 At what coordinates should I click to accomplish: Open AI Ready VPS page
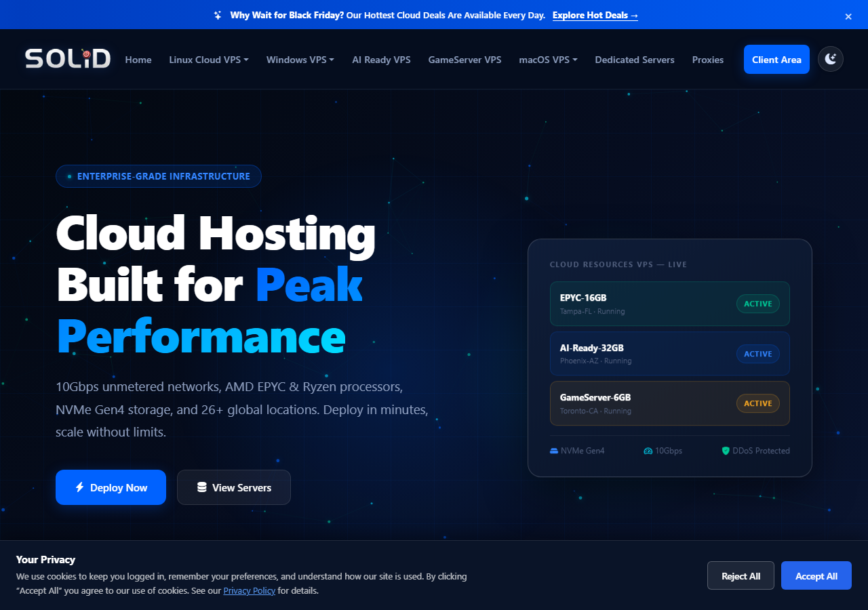coord(381,60)
